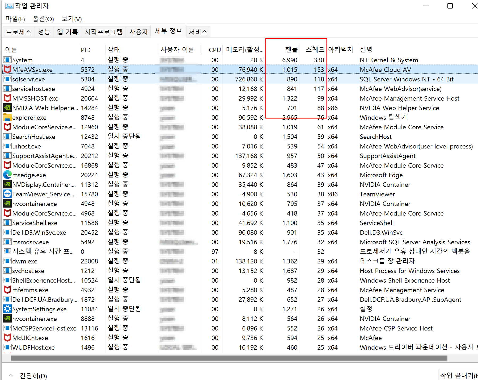Viewport: 478px width, 380px height.
Task: Click ModuleCoreService icon with PID 16868
Action: point(7,165)
